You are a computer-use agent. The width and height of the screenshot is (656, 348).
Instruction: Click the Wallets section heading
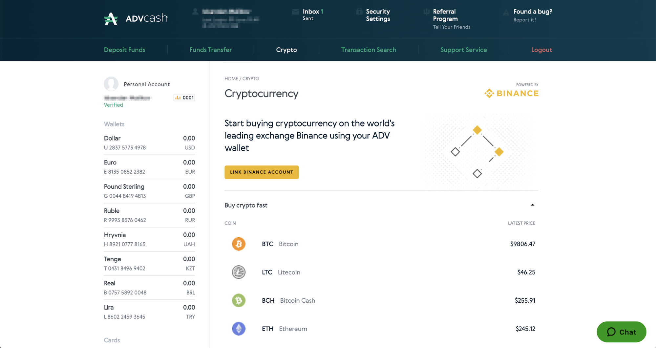click(x=114, y=124)
